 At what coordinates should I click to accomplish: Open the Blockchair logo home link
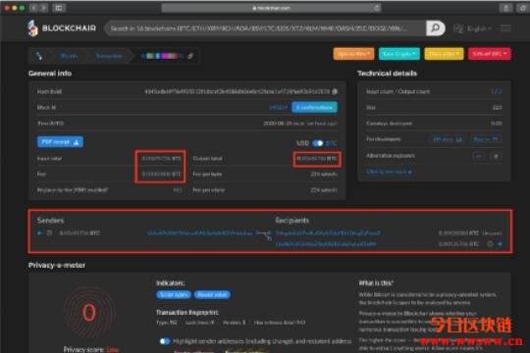(62, 28)
